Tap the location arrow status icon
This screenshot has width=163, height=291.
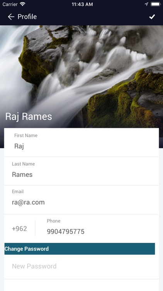point(146,4)
